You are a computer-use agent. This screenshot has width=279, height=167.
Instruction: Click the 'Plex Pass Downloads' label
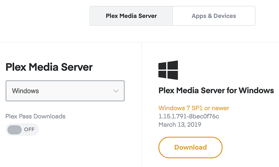(x=35, y=116)
